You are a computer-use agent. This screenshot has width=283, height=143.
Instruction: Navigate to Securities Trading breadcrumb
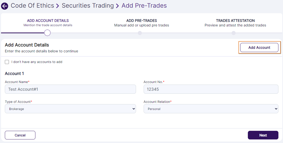click(88, 6)
